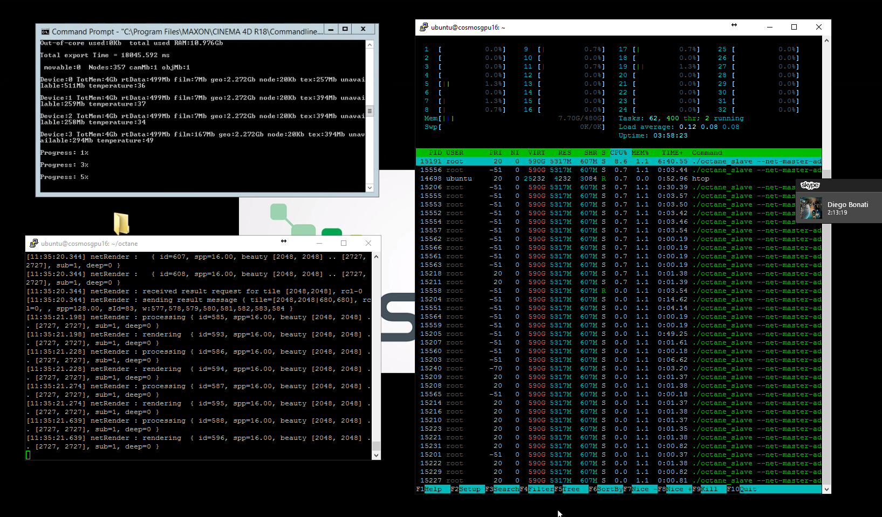
Task: Click the Uptime: 03:58:23 line in htop
Action: pyautogui.click(x=653, y=136)
